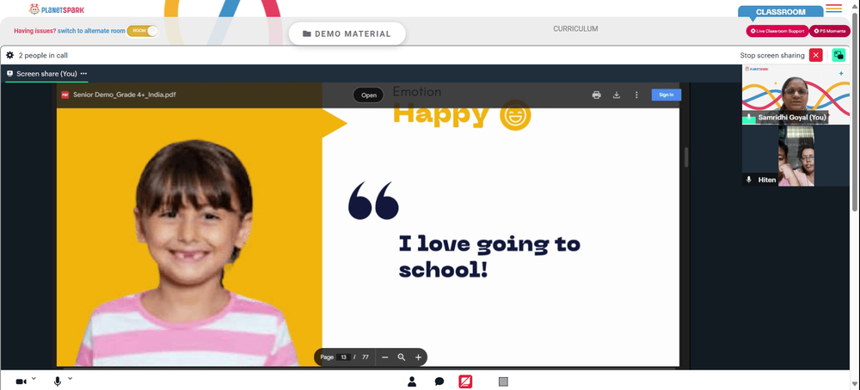Mute the microphone
860x390 pixels.
click(x=58, y=381)
